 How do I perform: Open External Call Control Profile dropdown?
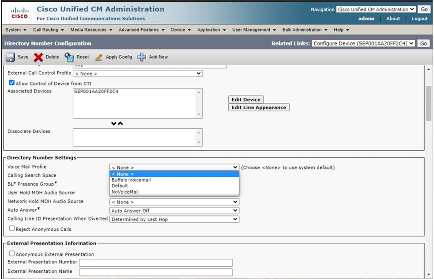[138, 74]
